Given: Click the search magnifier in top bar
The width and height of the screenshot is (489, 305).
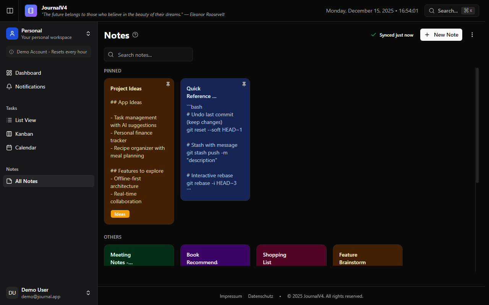Looking at the screenshot, I should pyautogui.click(x=432, y=11).
